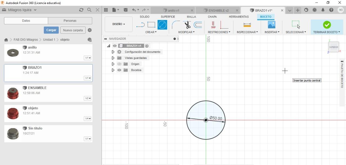Click the Cargar upload button
346x165 pixels.
pyautogui.click(x=51, y=30)
